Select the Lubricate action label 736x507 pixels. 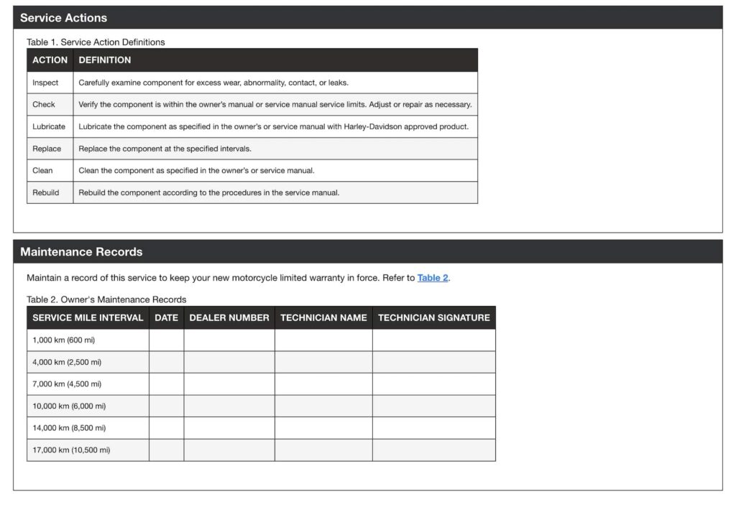(x=50, y=126)
